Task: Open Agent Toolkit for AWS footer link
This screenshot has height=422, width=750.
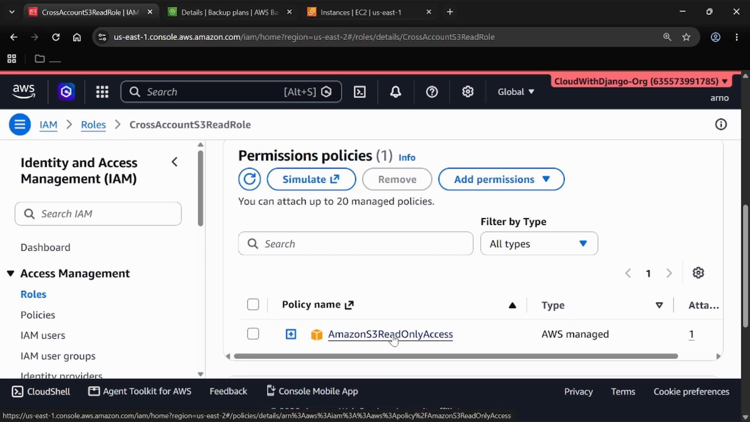Action: [140, 391]
